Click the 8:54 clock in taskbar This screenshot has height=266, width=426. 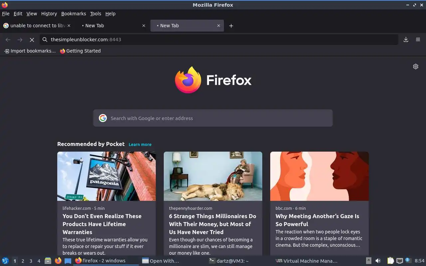click(419, 261)
